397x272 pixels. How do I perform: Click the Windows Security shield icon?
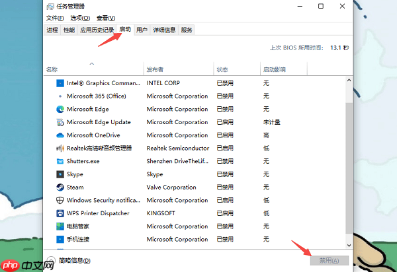click(60, 200)
